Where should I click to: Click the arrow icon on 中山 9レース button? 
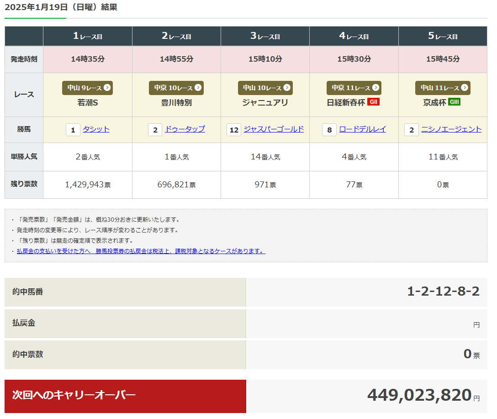(106, 88)
